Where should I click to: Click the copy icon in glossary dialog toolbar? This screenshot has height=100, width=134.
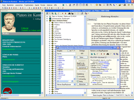tap(117, 54)
